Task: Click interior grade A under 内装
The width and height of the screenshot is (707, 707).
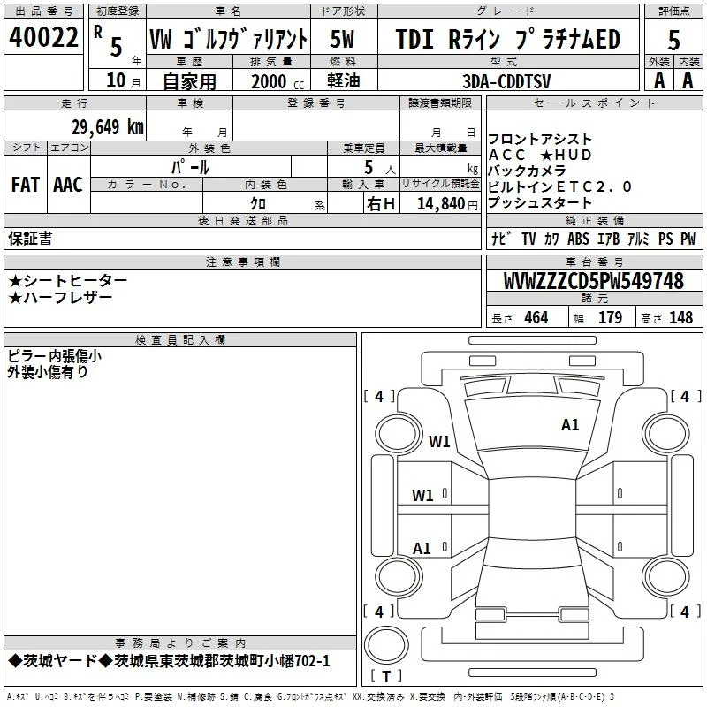Action: click(688, 80)
